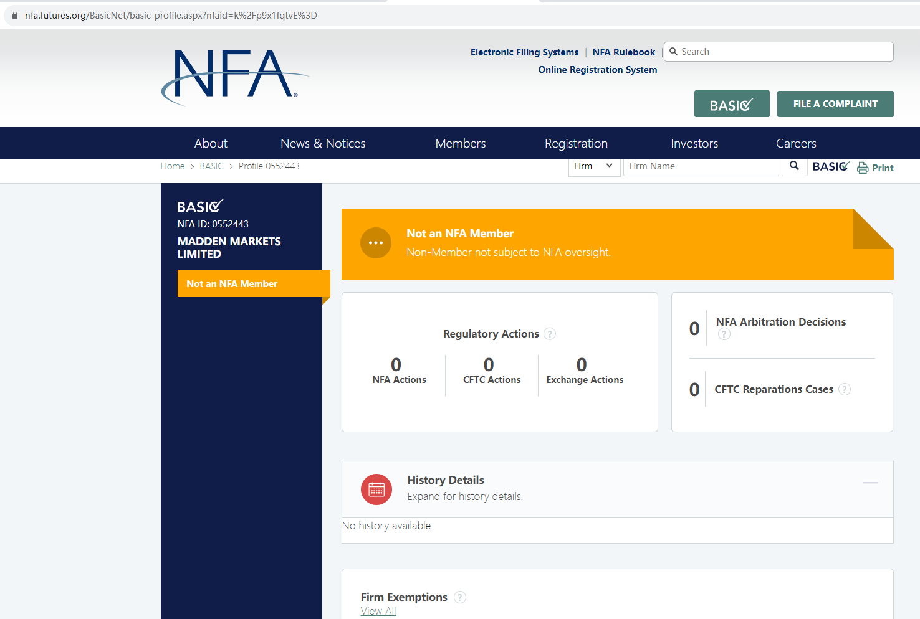Click the NFA logo in the header

234,76
